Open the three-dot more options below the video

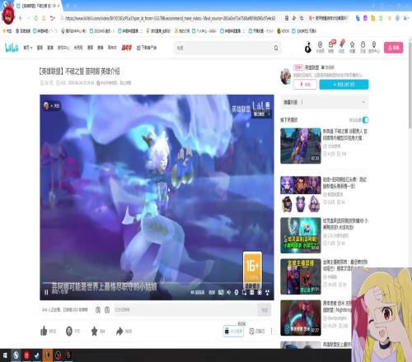tap(271, 332)
